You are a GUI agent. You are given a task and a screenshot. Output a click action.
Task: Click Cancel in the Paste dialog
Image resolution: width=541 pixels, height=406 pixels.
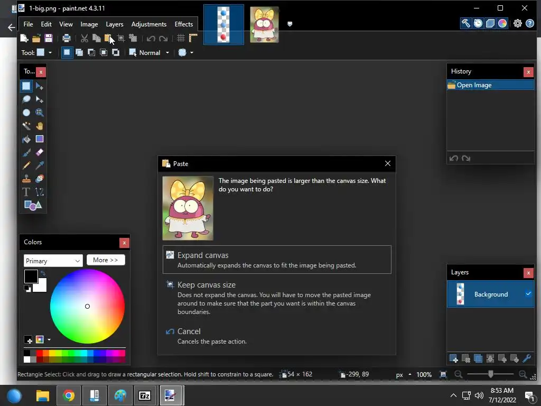coord(277,336)
